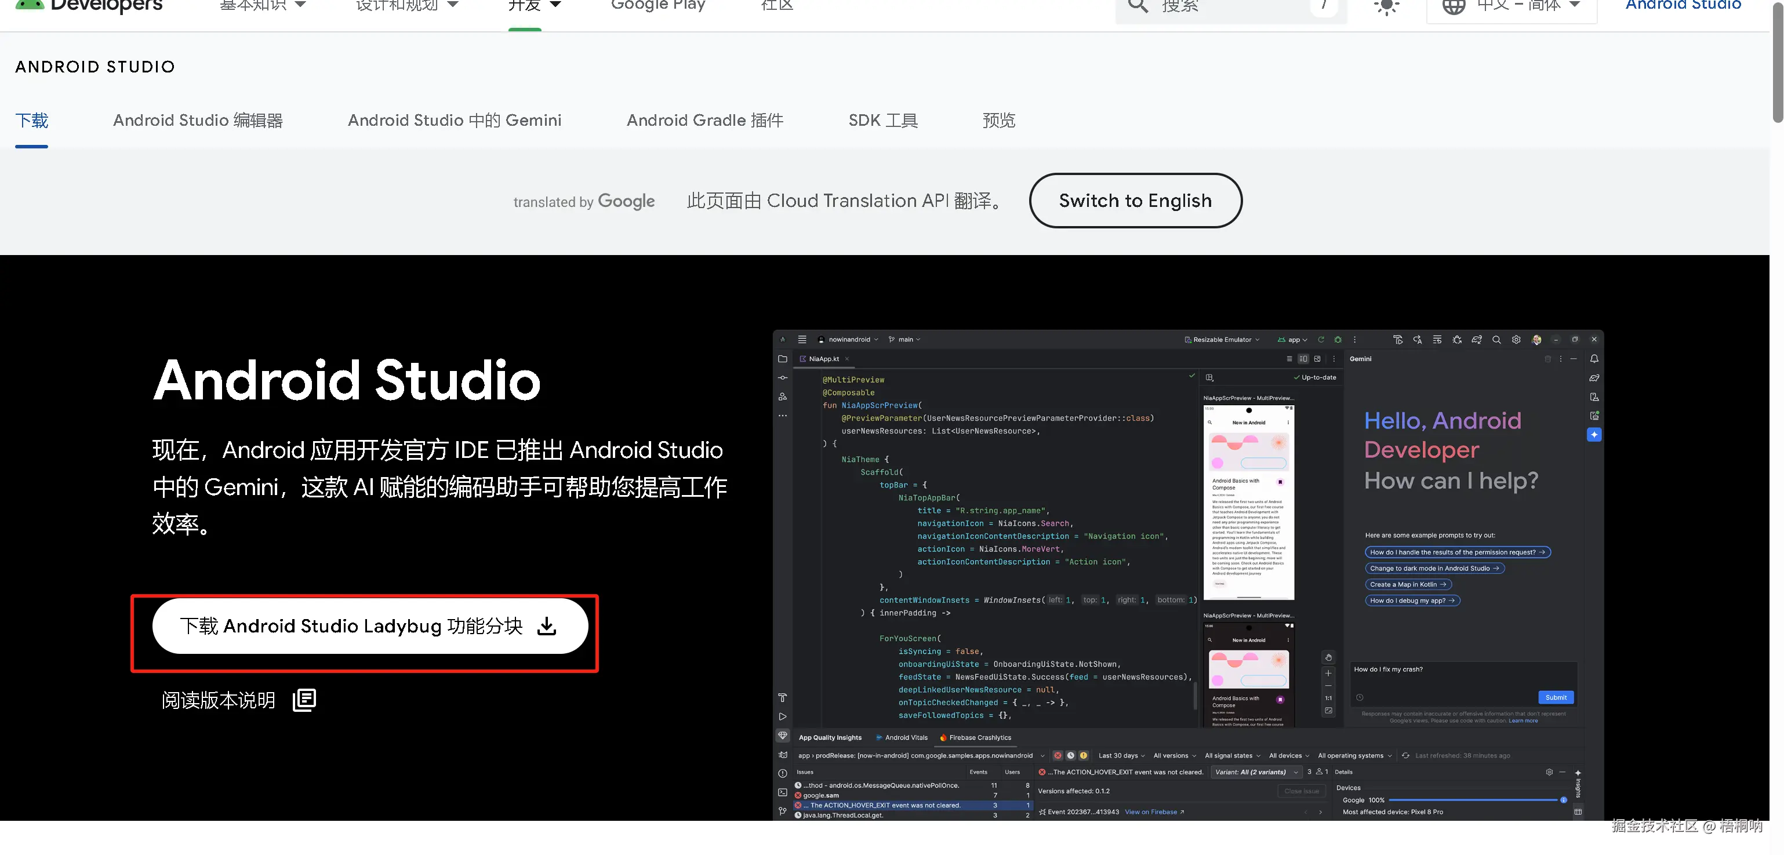1784x855 pixels.
Task: Toggle the ANR clock filter button
Action: pos(1071,755)
